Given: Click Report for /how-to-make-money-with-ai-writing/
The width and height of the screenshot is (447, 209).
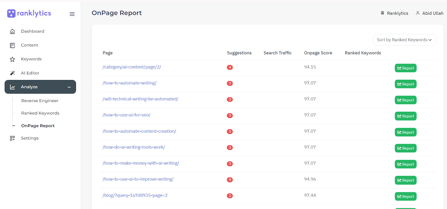Looking at the screenshot, I should 406,164.
